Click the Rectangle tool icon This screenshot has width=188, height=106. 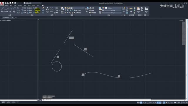pyautogui.click(x=18, y=8)
